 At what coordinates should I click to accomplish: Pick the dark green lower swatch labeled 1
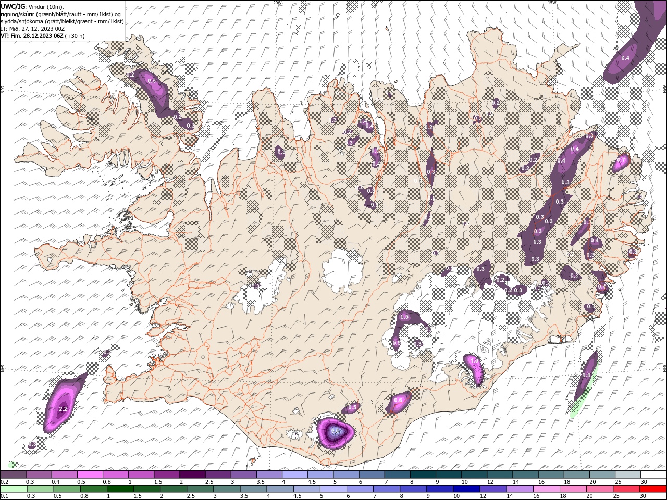click(x=120, y=489)
